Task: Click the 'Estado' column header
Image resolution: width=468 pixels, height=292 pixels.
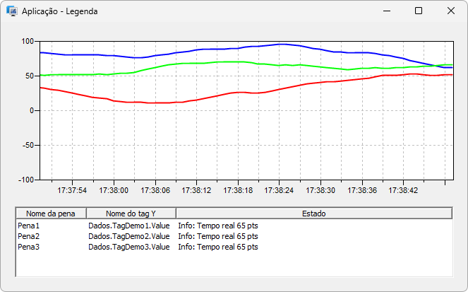Action: (313, 214)
